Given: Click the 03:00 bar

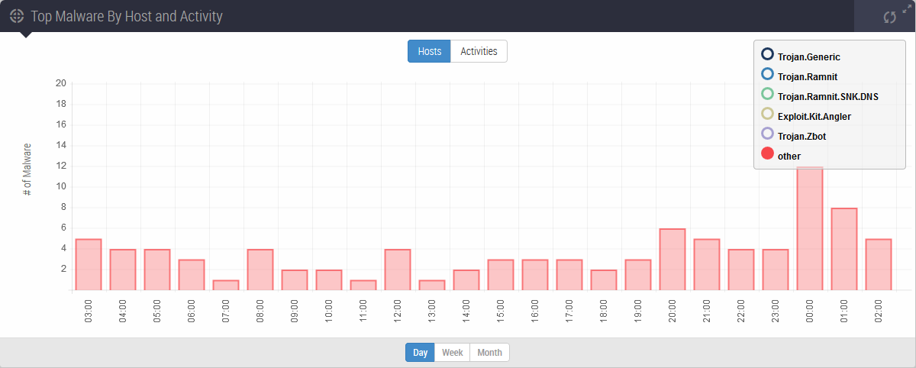Looking at the screenshot, I should click(x=89, y=265).
